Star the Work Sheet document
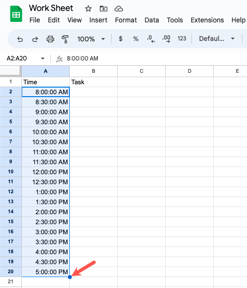Screen dimensions: 247x288 88,9
